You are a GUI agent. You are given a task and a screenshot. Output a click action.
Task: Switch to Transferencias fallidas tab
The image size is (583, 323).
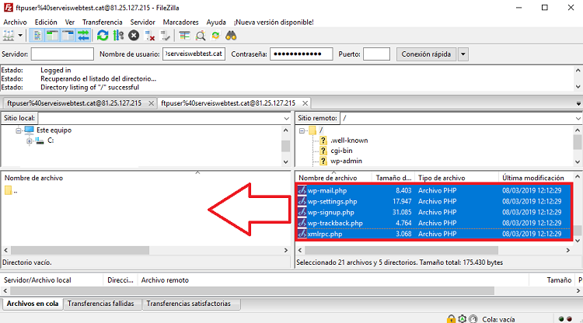101,304
